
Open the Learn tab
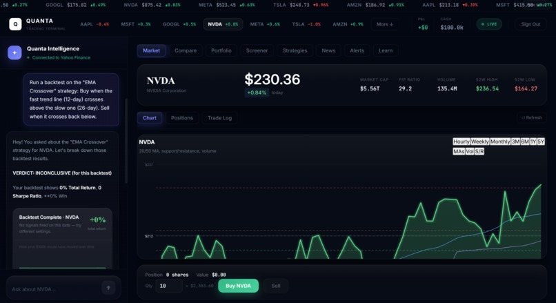coord(386,50)
